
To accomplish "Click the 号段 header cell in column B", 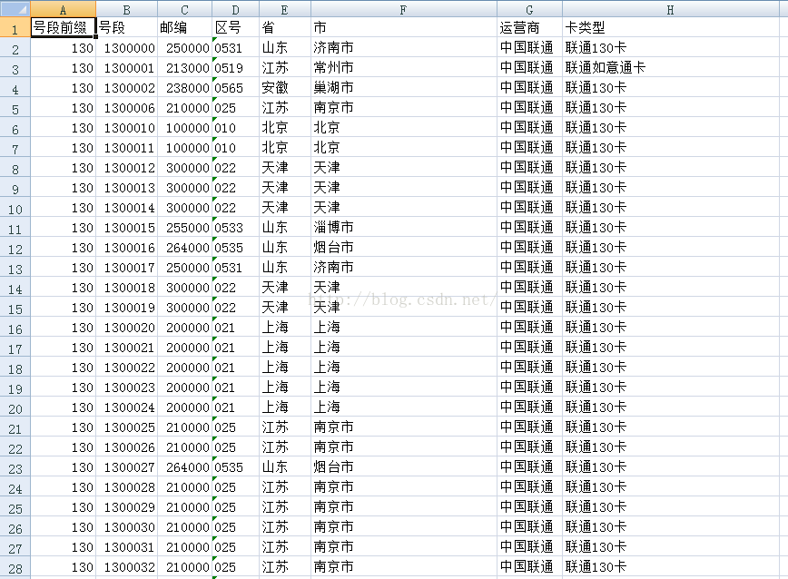I will pyautogui.click(x=127, y=27).
